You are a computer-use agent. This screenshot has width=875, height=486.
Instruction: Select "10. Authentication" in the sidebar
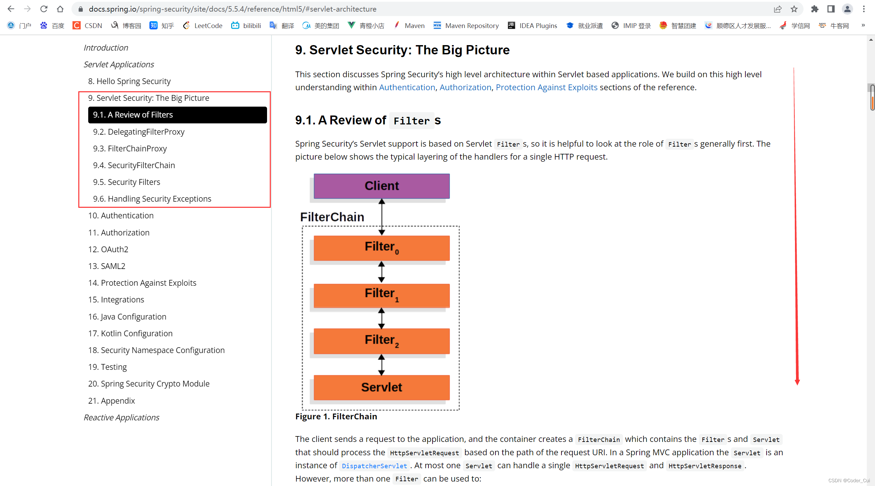[120, 215]
